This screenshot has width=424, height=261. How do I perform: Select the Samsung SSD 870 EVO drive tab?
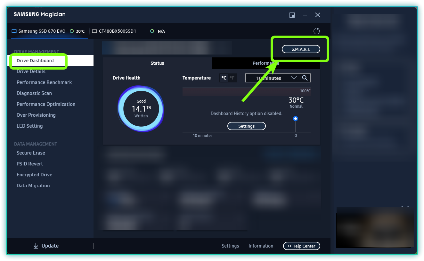[49, 31]
